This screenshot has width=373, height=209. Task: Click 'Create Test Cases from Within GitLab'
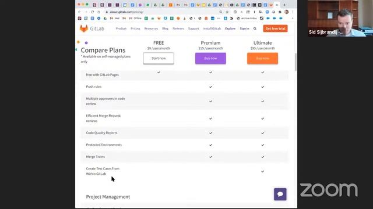coord(103,171)
